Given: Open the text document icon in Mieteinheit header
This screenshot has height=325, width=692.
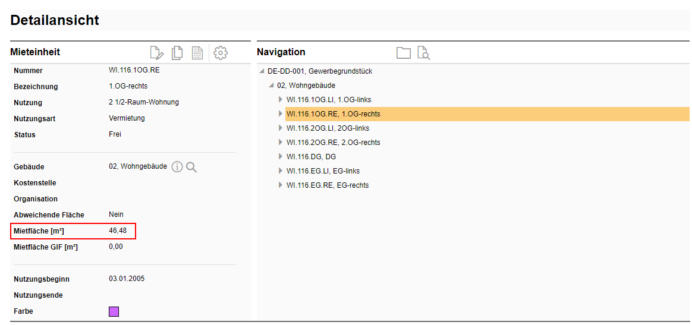Looking at the screenshot, I should (197, 53).
